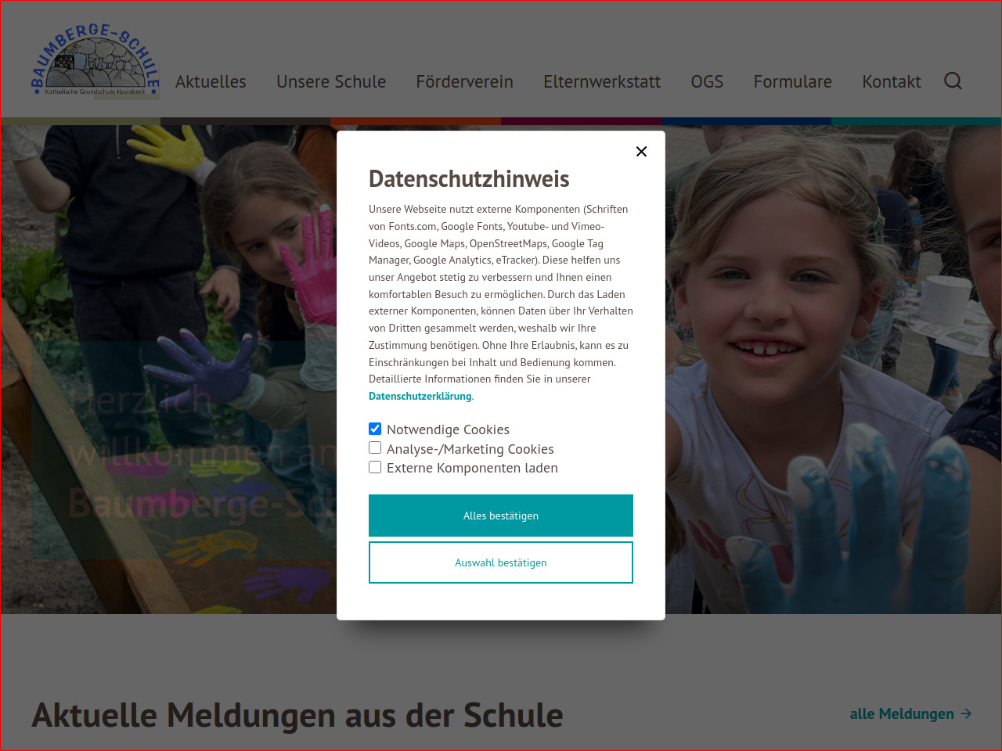Click the Baumberge-Schule logo

pos(96,60)
